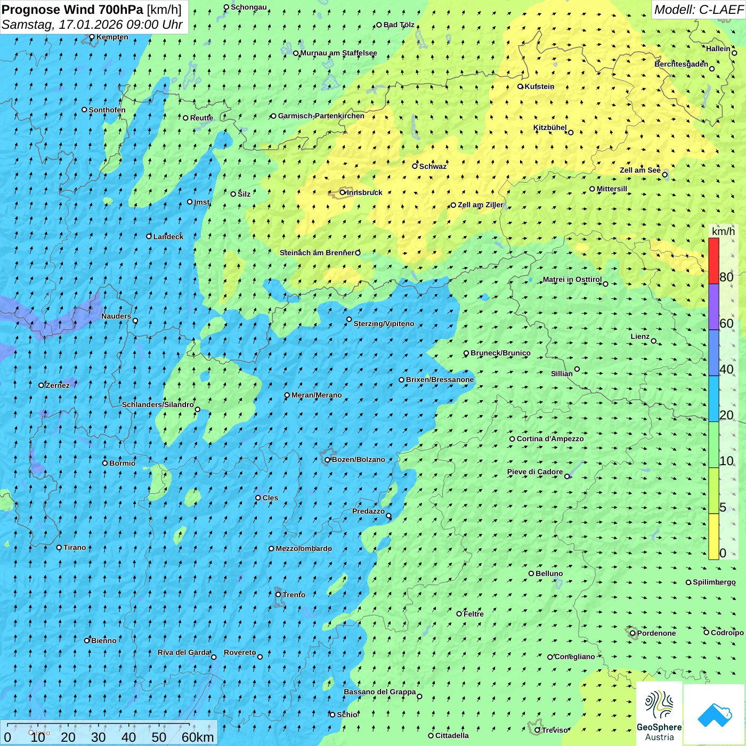Click the Zell am See city label
746x746 pixels.
[640, 171]
